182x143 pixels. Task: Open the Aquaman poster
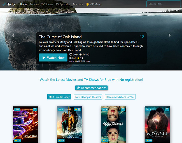tap(69, 125)
